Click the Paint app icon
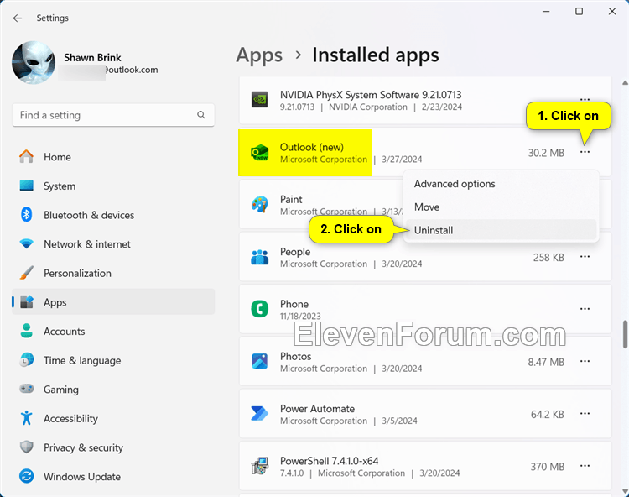This screenshot has height=497, width=629. pyautogui.click(x=259, y=205)
